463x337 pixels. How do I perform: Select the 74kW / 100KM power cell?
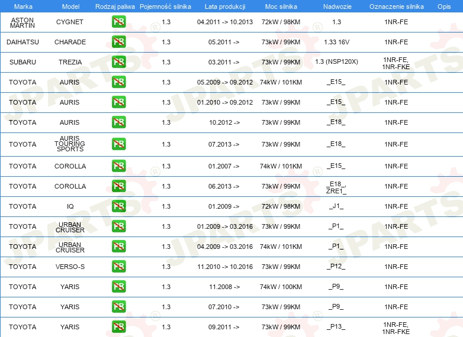pyautogui.click(x=281, y=287)
